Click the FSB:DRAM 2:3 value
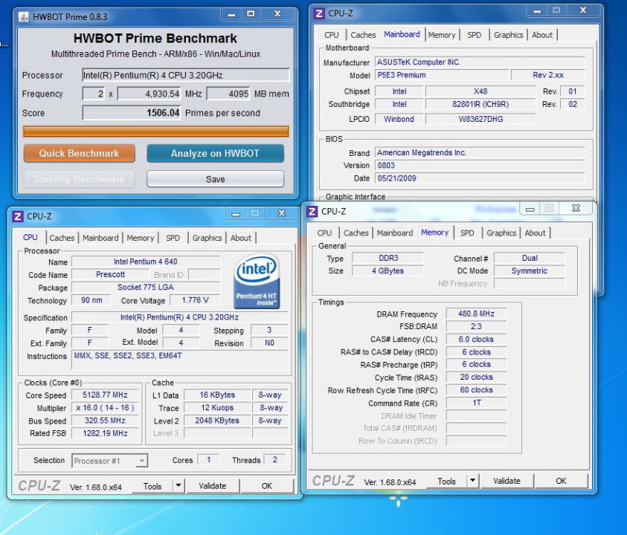The height and width of the screenshot is (535, 627). 476,326
